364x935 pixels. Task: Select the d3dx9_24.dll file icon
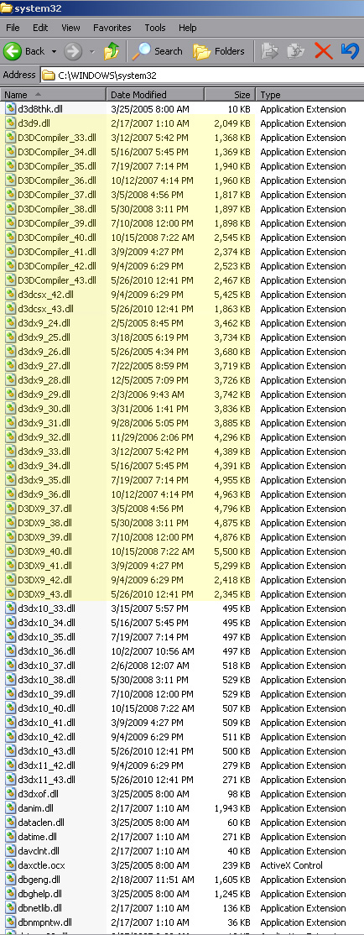(x=10, y=323)
